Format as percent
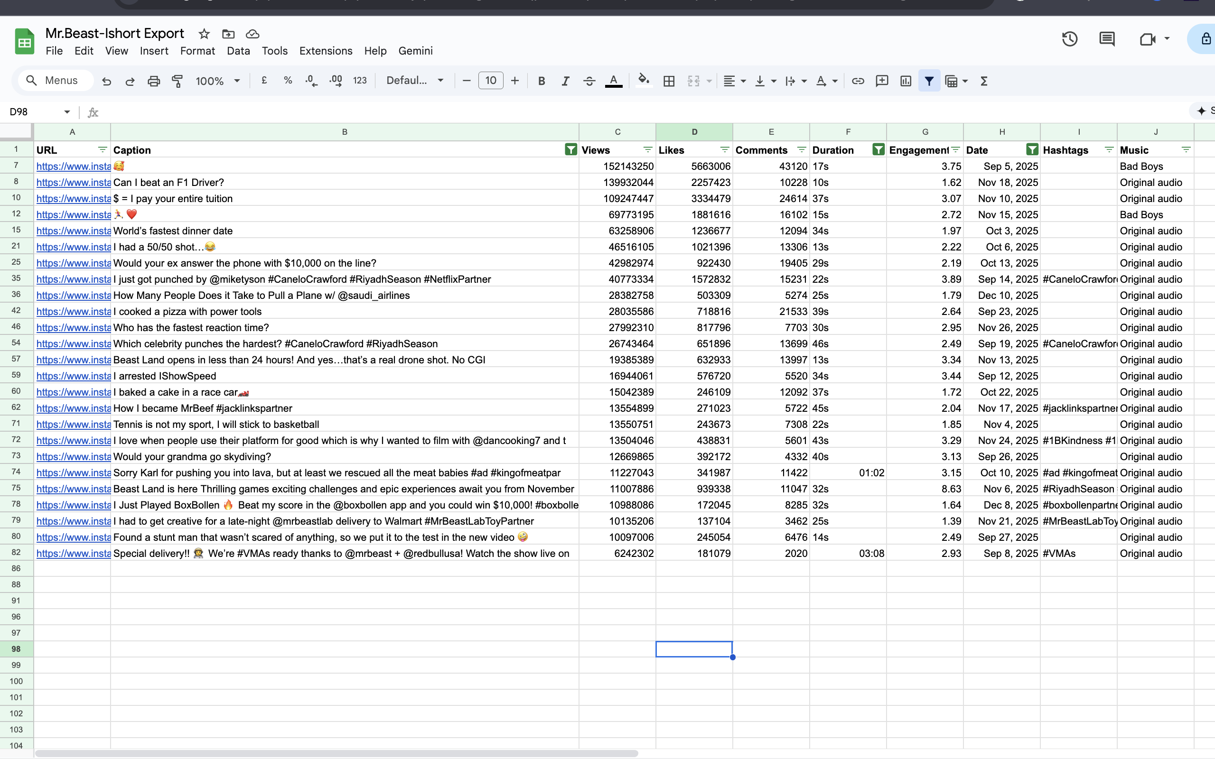Screen dimensions: 1215x759 [288, 80]
